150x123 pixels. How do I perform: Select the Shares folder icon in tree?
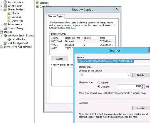pyautogui.click(x=9, y=13)
